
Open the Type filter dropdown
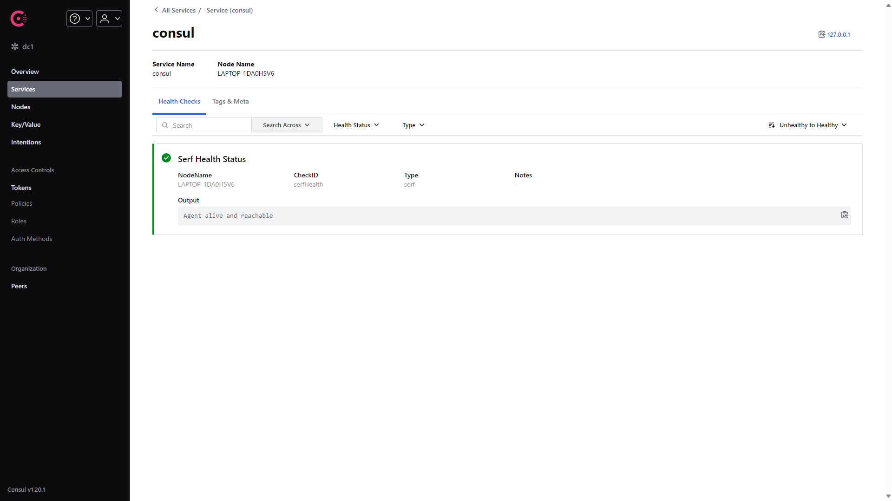pos(413,125)
